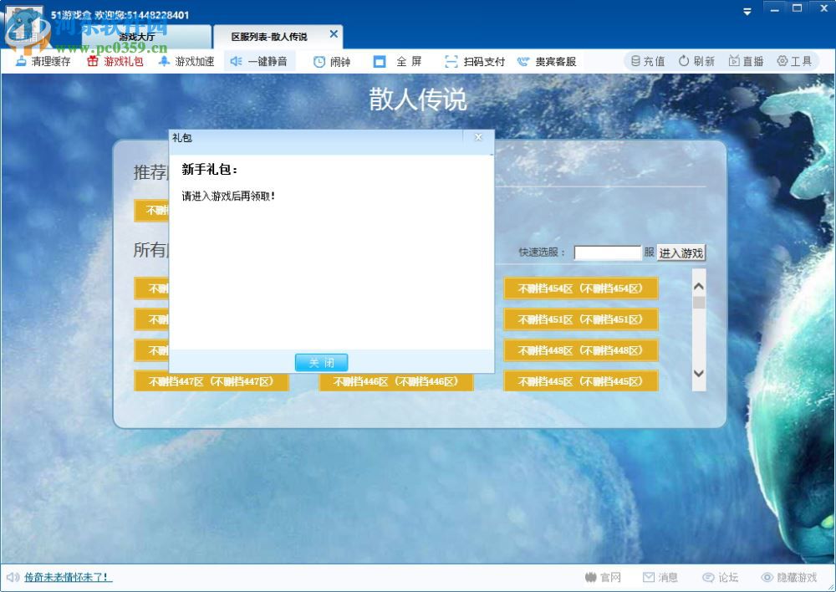Click the server list up scroll arrow

click(698, 284)
